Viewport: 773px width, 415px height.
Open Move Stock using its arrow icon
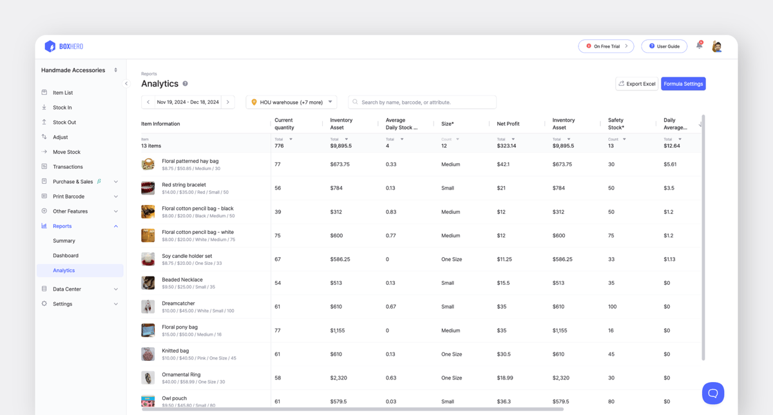(x=45, y=151)
